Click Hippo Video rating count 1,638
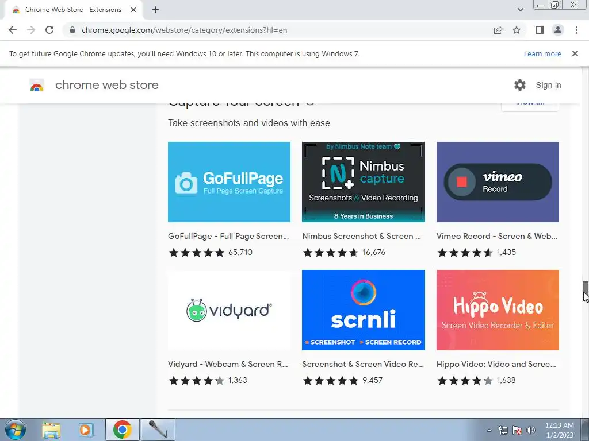The image size is (589, 441). coord(506,380)
